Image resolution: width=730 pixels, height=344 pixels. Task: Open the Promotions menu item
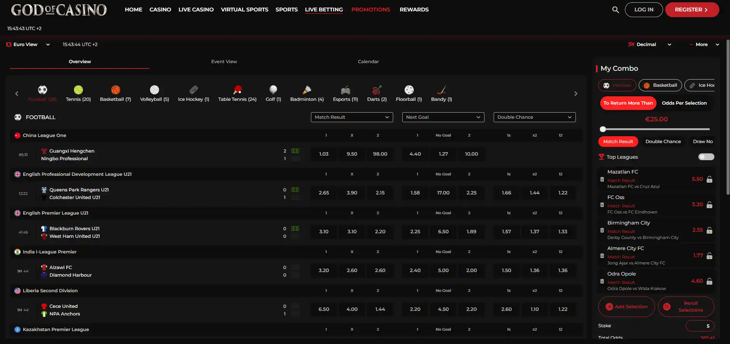(x=371, y=10)
